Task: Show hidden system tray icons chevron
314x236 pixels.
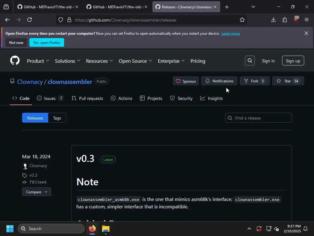Action: point(249,229)
